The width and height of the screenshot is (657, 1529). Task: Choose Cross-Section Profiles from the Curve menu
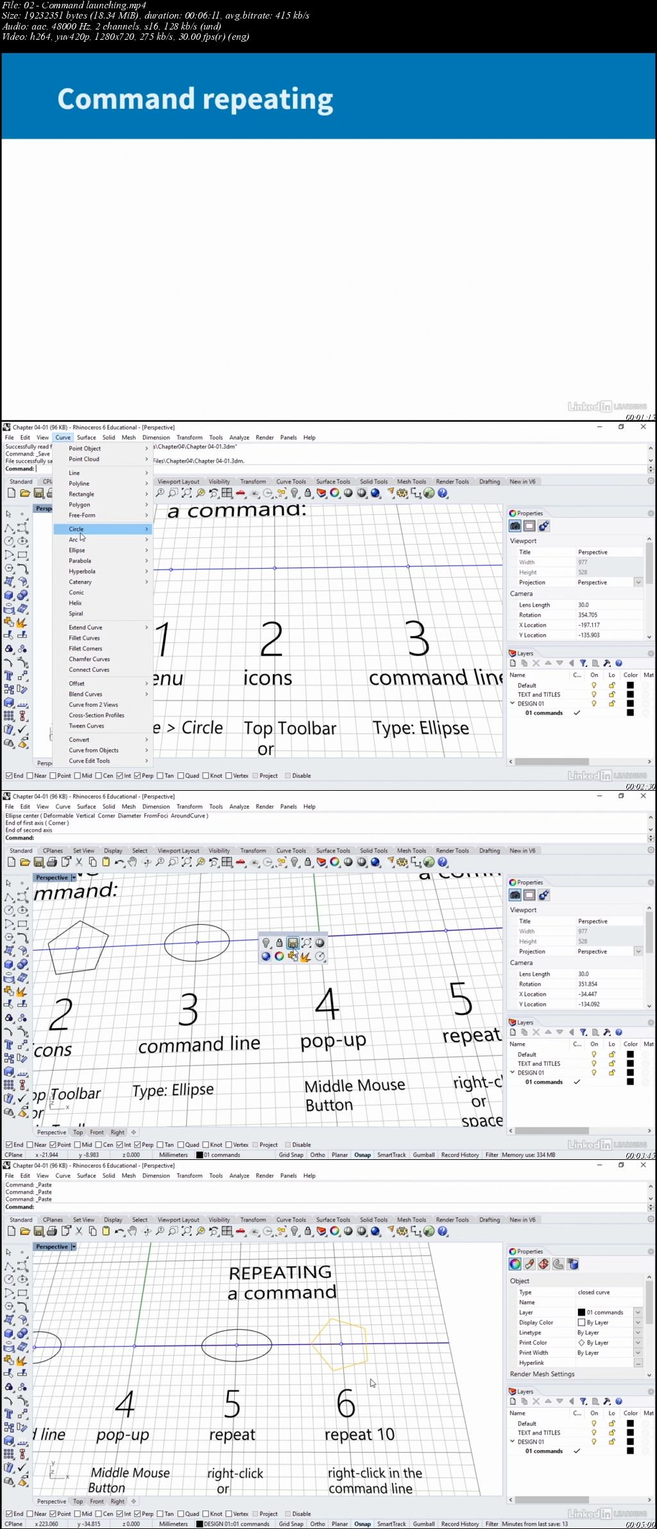coord(103,715)
